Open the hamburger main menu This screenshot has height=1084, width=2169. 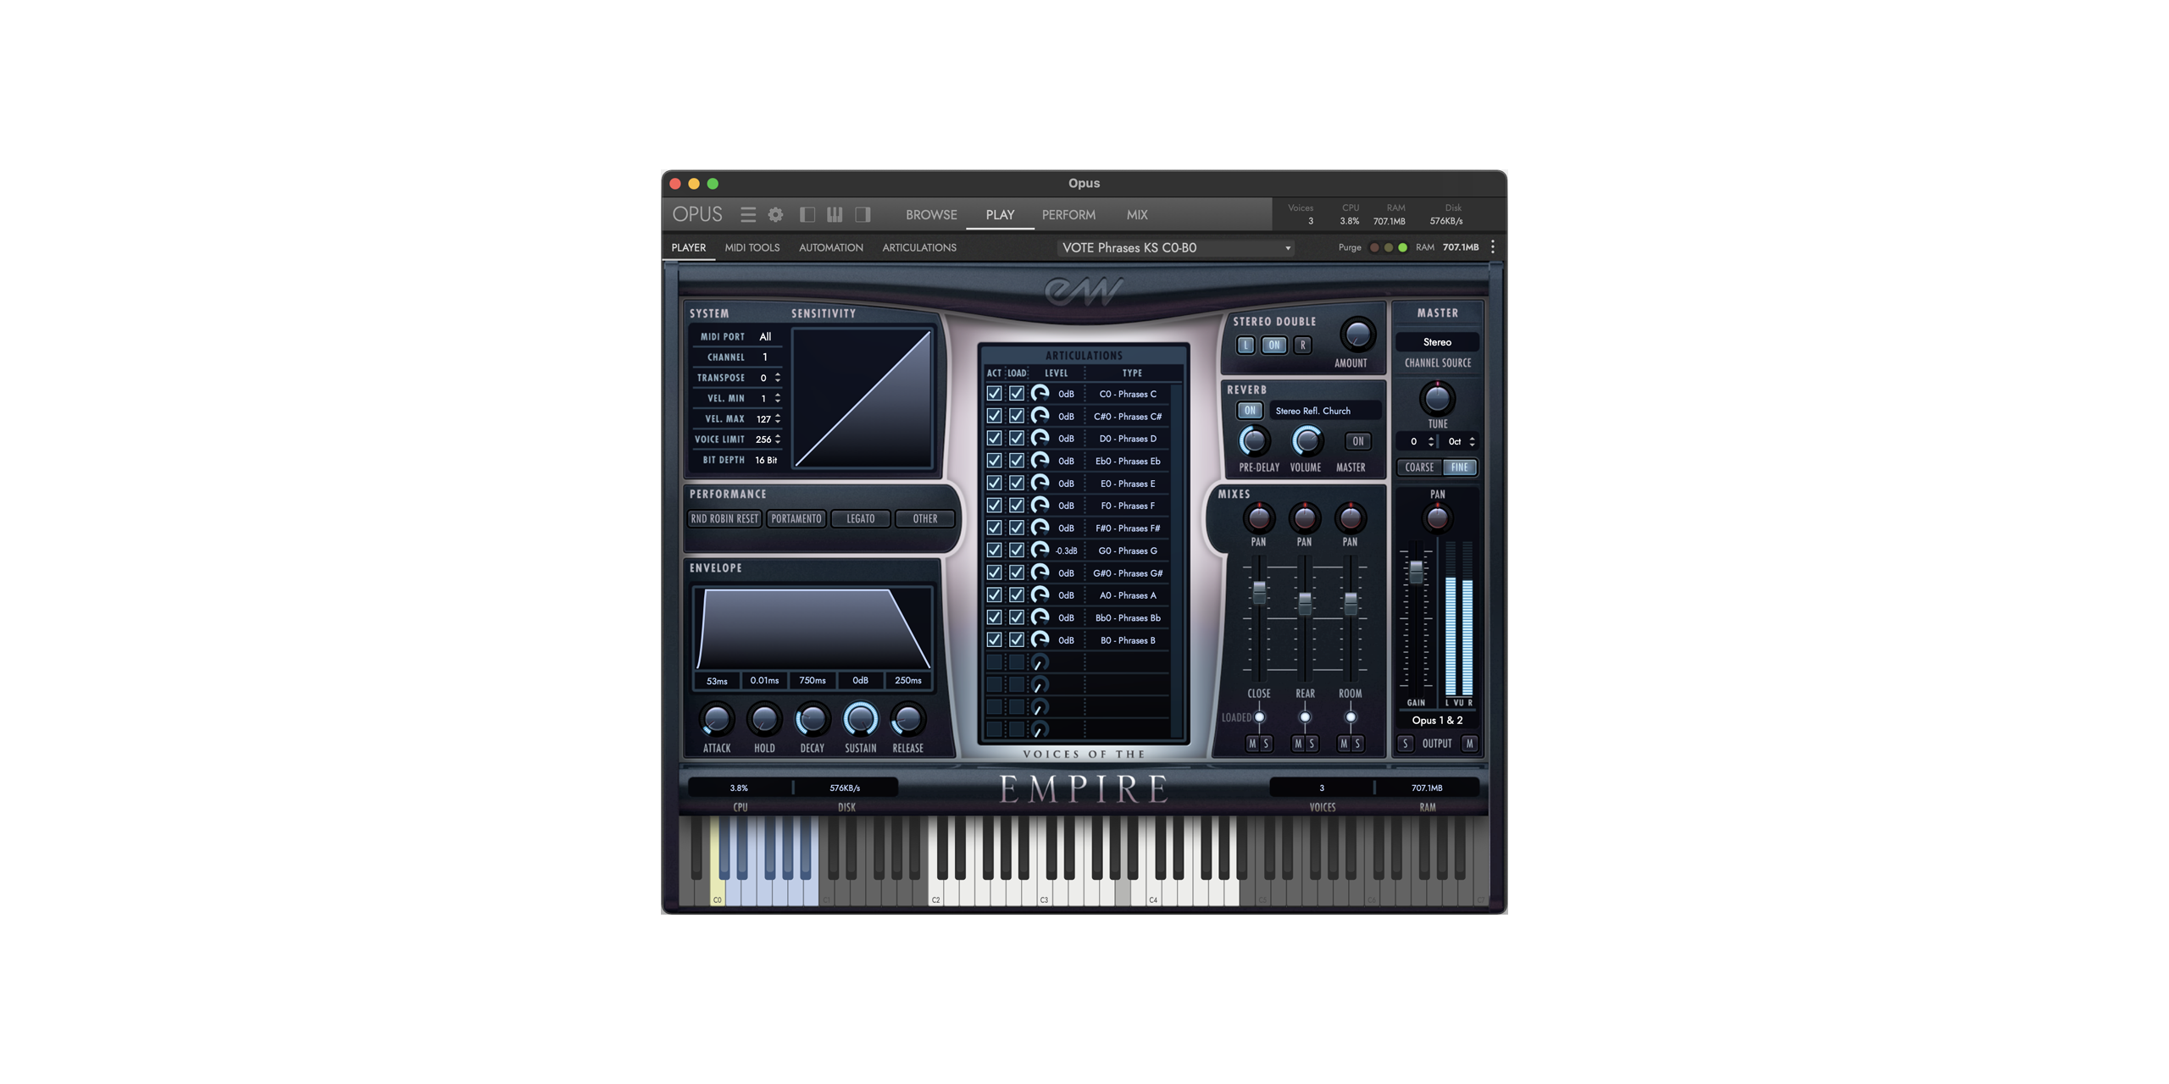tap(747, 215)
